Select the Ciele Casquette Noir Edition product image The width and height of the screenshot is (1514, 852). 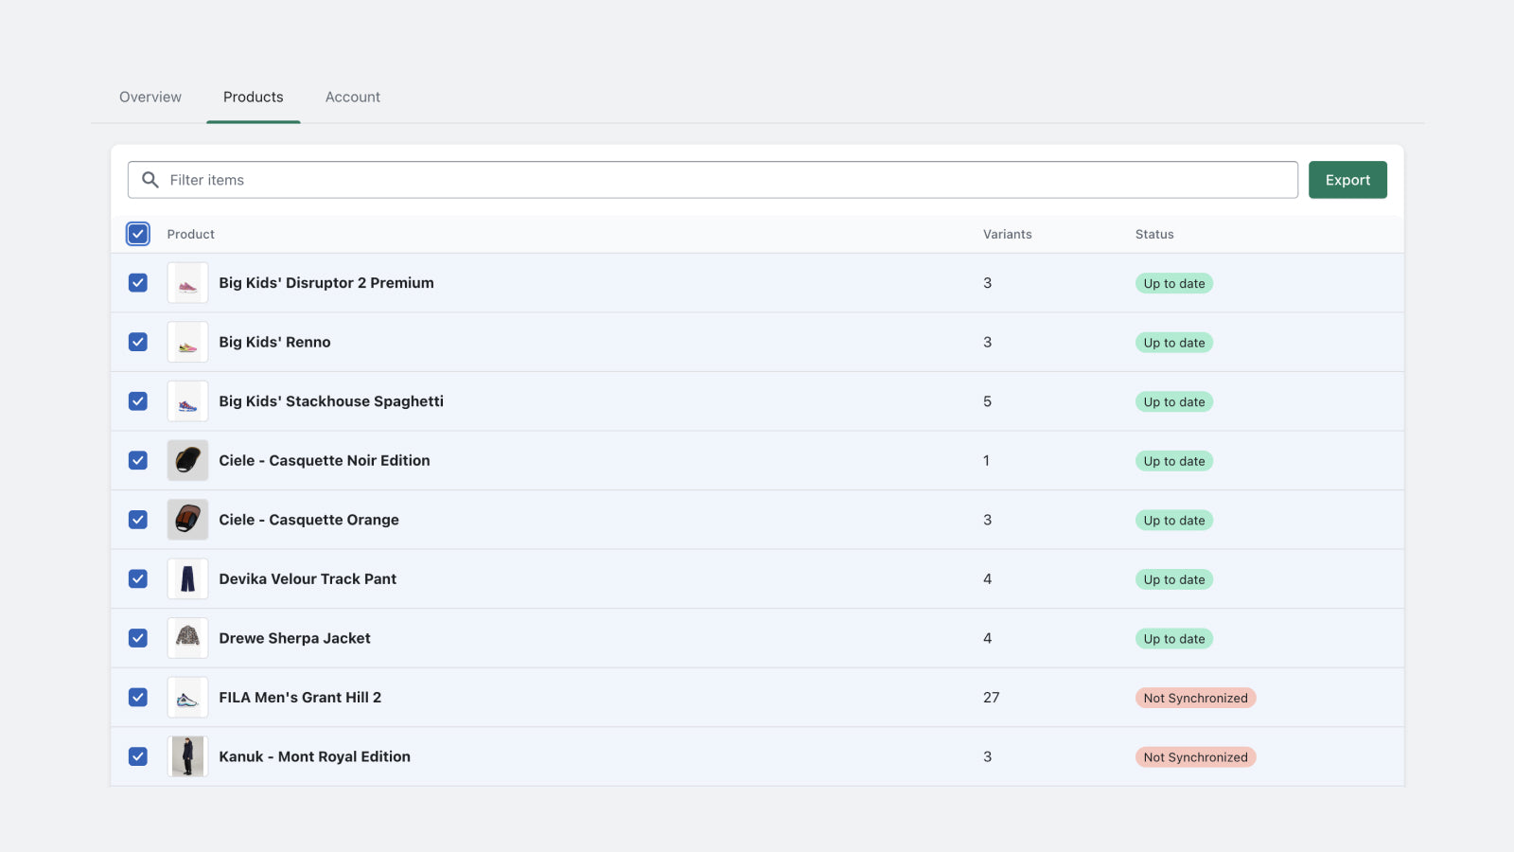pos(187,461)
